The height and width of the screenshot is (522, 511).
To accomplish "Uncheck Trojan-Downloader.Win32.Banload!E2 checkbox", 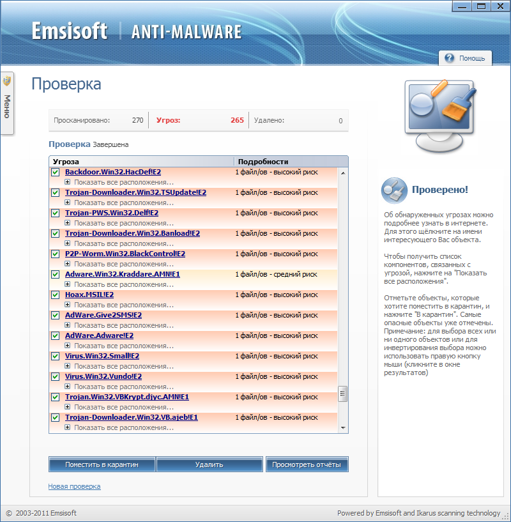I will tap(56, 234).
